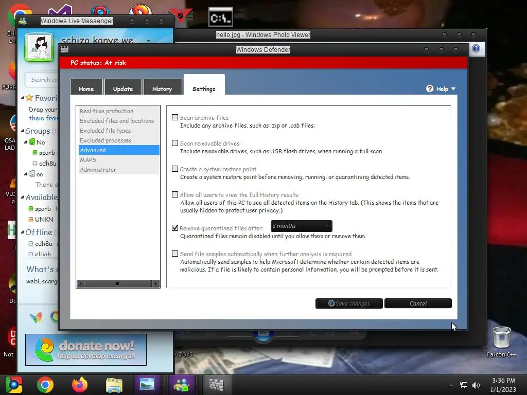Uncheck Remove quarantined files after
Image resolution: width=527 pixels, height=395 pixels.
(175, 228)
